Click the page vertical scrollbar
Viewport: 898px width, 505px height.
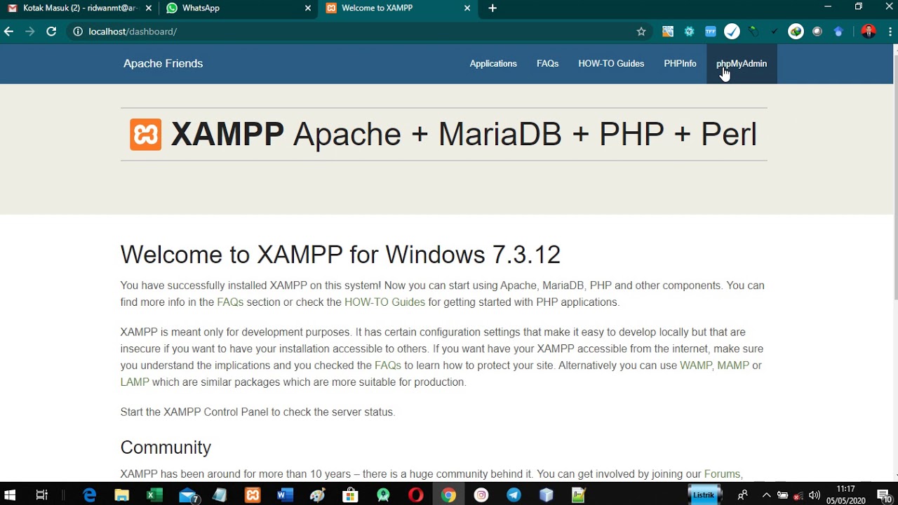895,177
